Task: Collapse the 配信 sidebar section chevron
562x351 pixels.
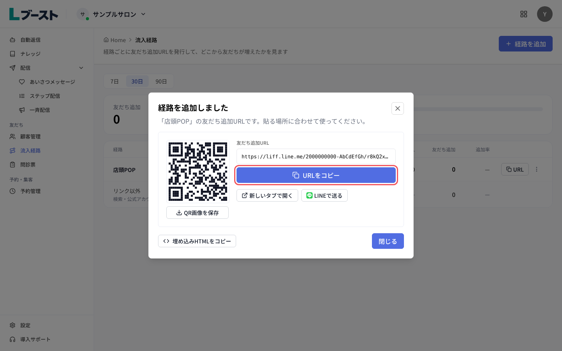Action: (81, 68)
